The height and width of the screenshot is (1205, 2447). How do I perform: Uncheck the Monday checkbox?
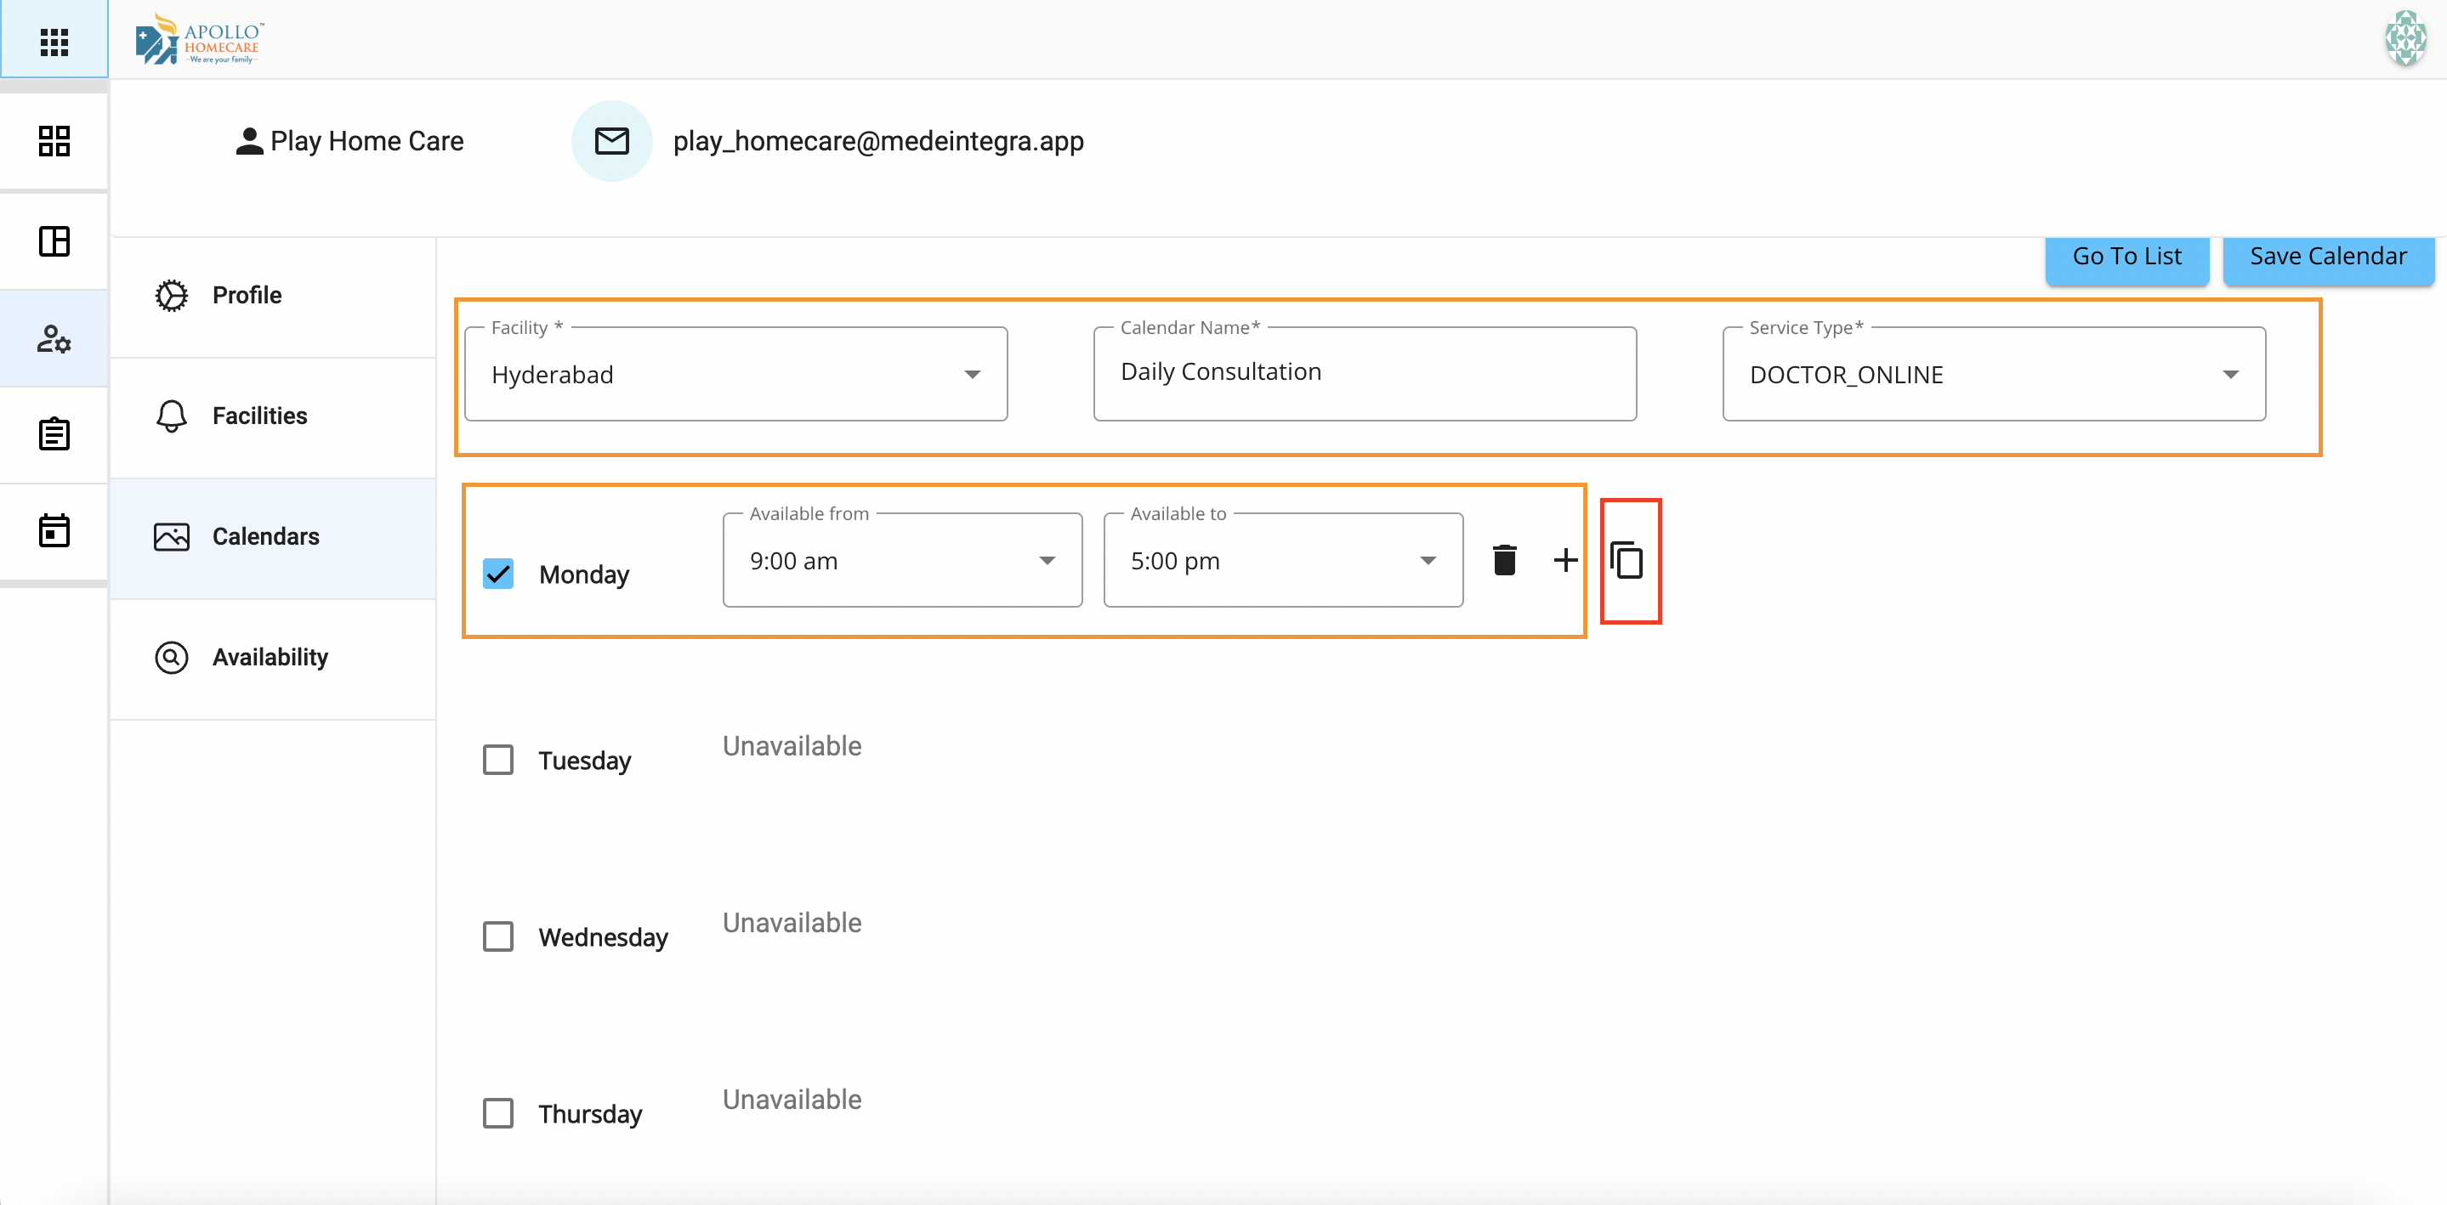pyautogui.click(x=497, y=574)
